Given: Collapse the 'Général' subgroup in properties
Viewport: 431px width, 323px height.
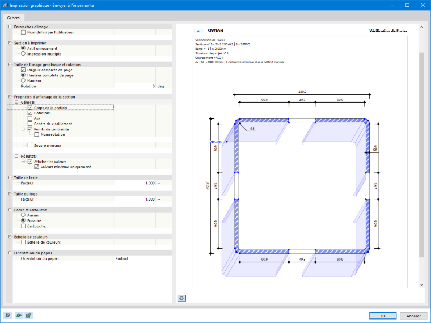Looking at the screenshot, I should (x=16, y=102).
